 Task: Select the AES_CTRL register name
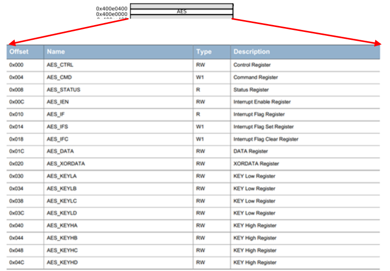[60, 65]
